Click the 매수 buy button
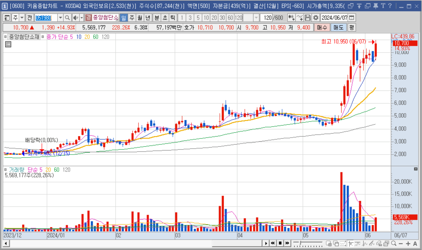This screenshot has width=422, height=250. pyautogui.click(x=322, y=27)
